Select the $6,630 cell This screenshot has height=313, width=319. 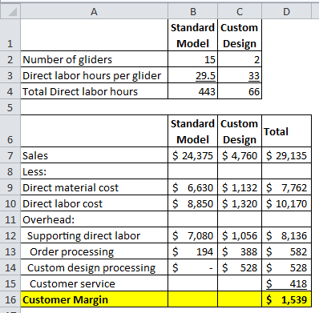(x=192, y=187)
